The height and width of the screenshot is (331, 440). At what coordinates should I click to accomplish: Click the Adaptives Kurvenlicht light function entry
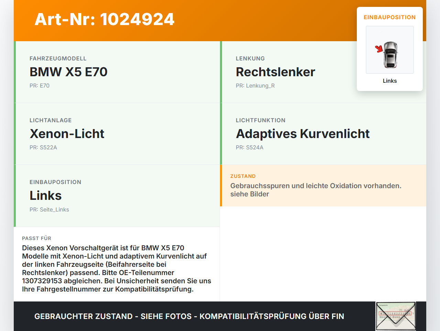(302, 134)
